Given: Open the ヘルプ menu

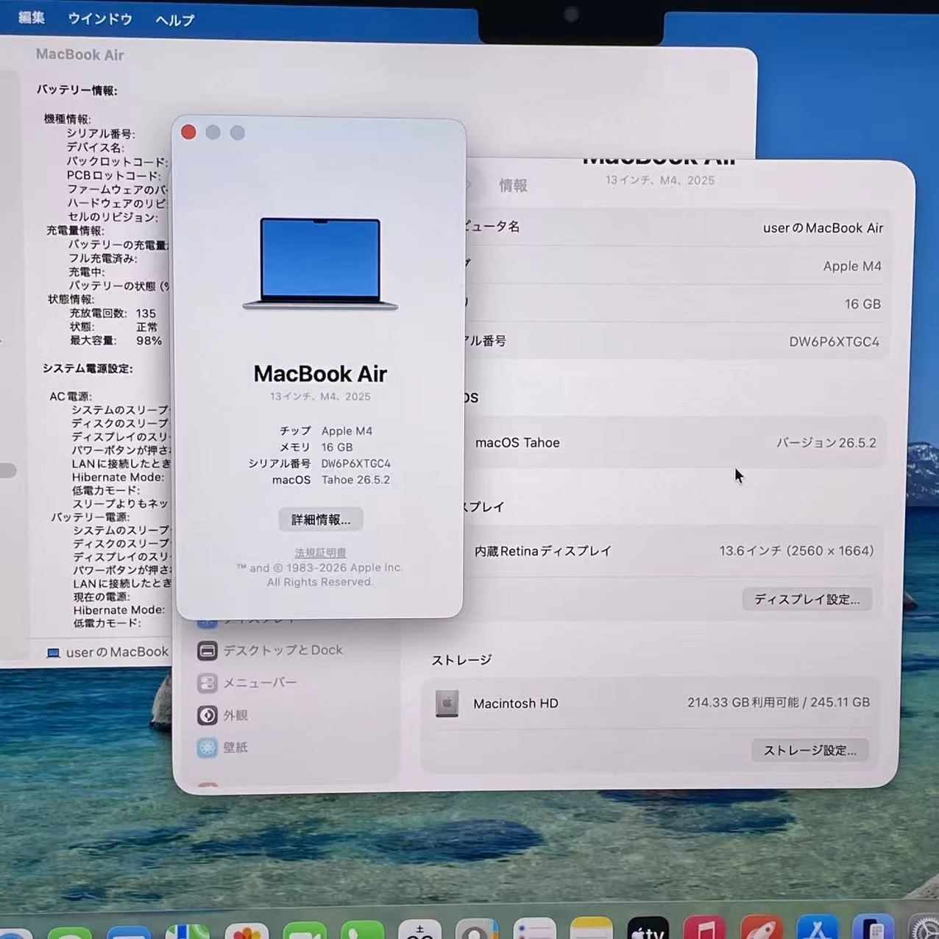Looking at the screenshot, I should click(175, 21).
